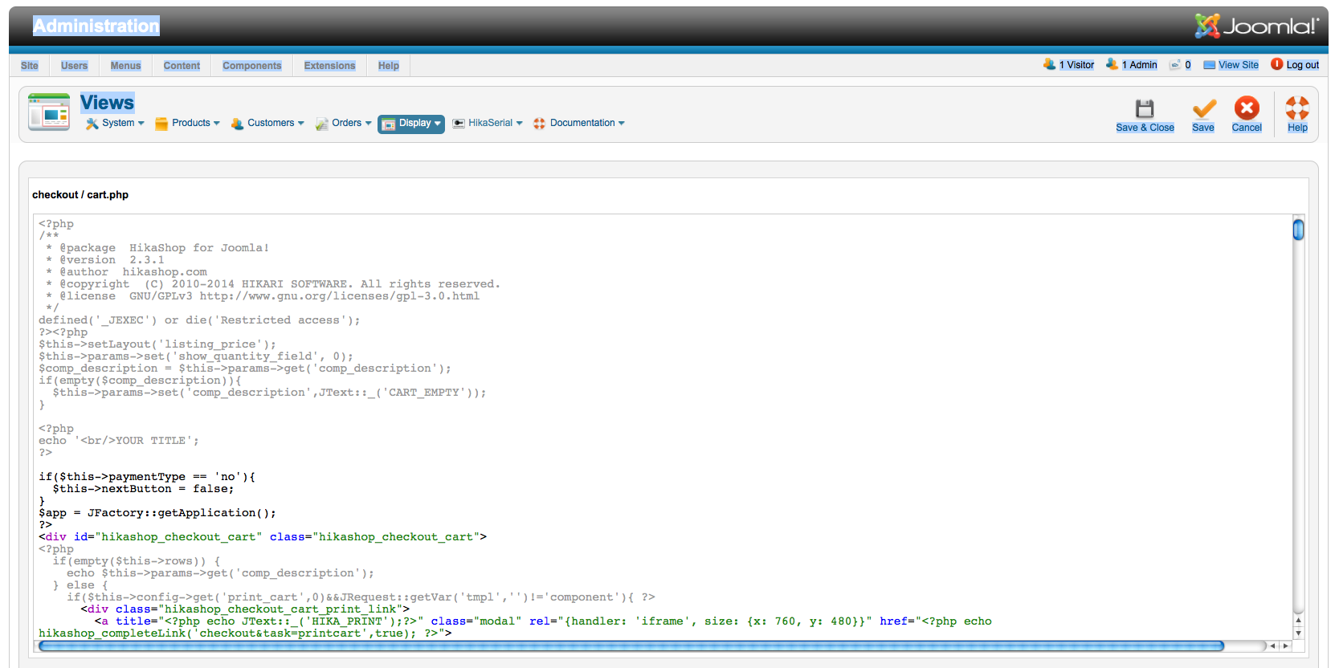Expand the Orders dropdown
This screenshot has width=1335, height=668.
tap(343, 123)
